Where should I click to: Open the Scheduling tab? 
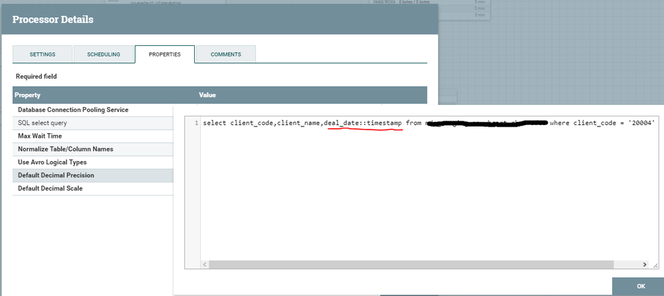[x=104, y=55]
